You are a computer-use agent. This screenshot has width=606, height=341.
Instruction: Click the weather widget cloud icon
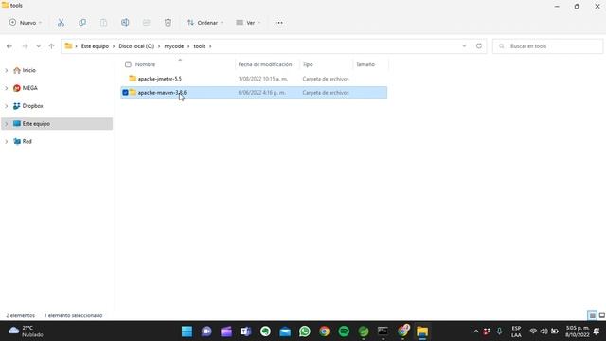(x=14, y=331)
